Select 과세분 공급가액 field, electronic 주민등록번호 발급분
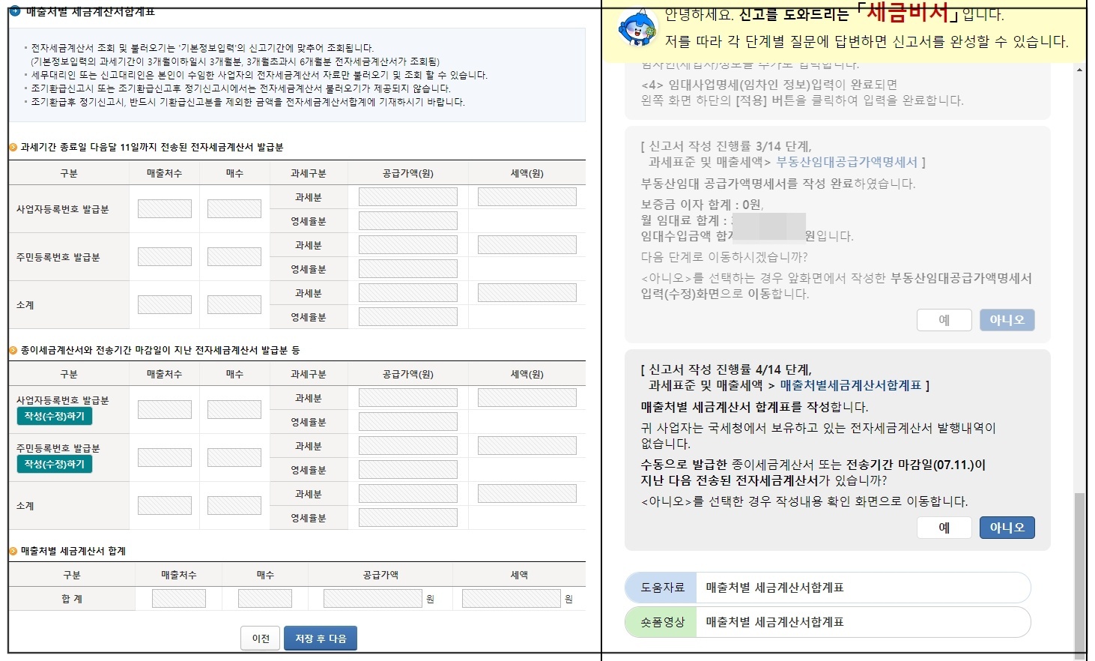1095x661 pixels. 408,245
